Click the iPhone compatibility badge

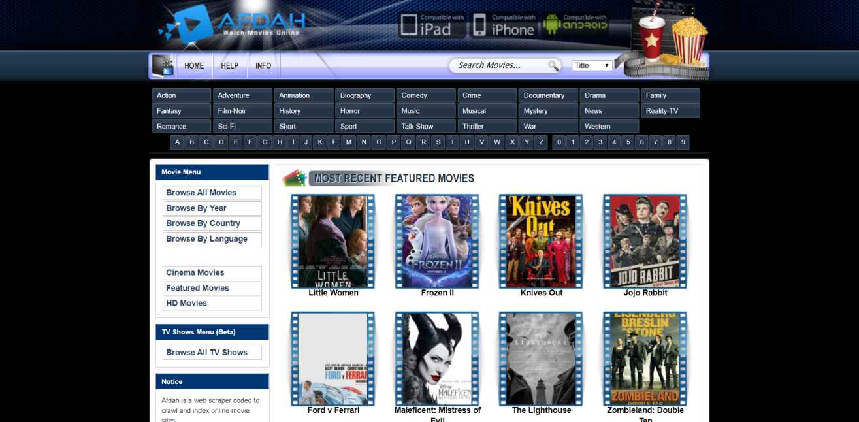pyautogui.click(x=504, y=25)
